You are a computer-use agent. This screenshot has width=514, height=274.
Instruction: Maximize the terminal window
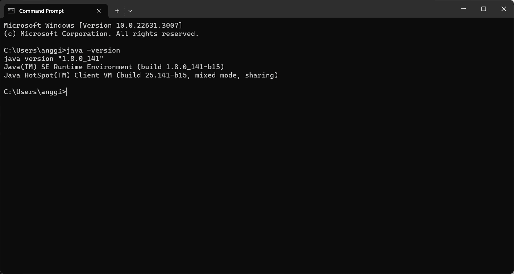coord(484,9)
